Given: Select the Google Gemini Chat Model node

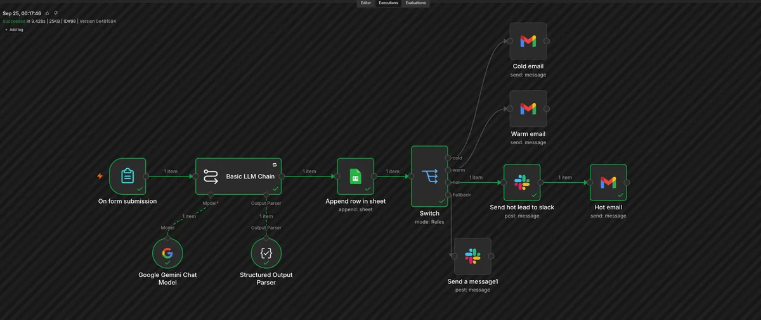Looking at the screenshot, I should tap(167, 254).
